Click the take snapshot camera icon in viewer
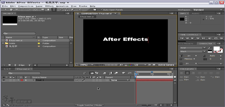225x107 pixels. coord(122,65)
